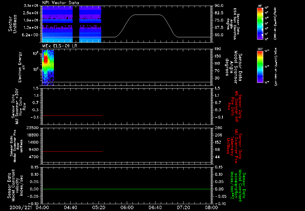
Task: Click the 23500 tick on scanner position axis
Action: 33,128
